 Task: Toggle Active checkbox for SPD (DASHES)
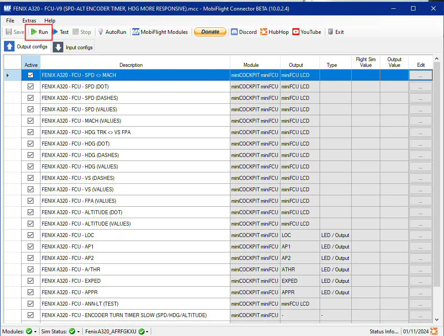tap(31, 98)
